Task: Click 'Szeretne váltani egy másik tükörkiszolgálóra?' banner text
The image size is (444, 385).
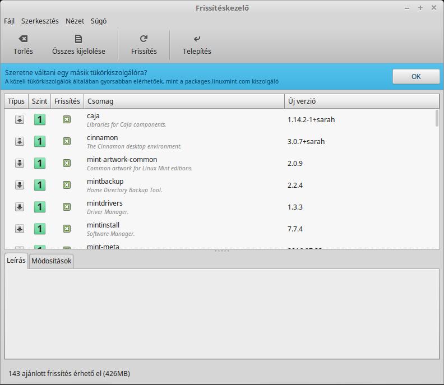Action: pyautogui.click(x=76, y=72)
